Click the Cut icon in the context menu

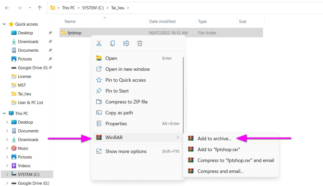(99, 43)
